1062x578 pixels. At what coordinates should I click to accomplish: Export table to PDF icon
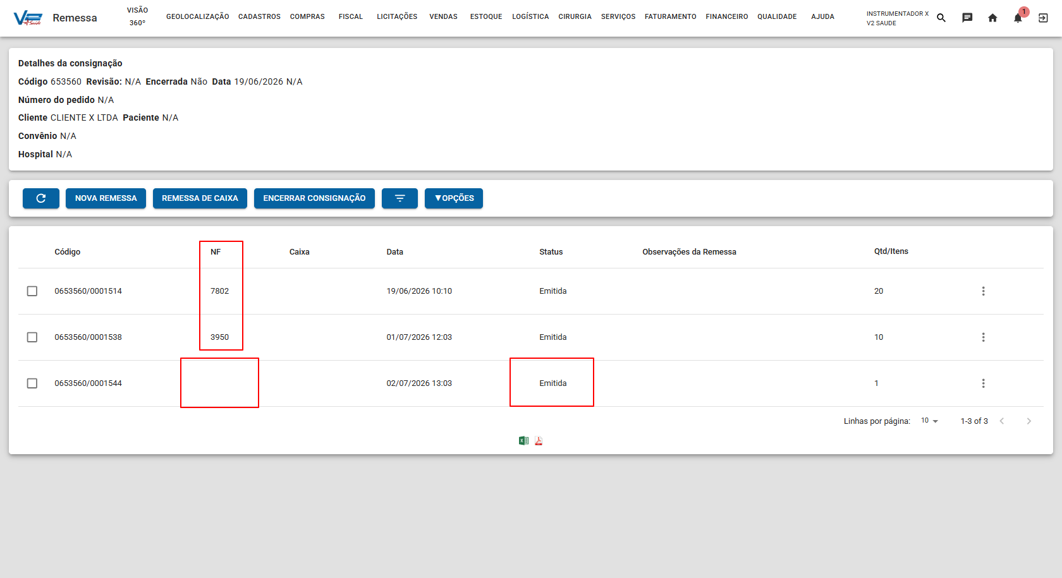(539, 441)
